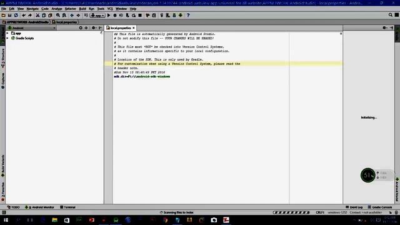The height and width of the screenshot is (225, 400).
Task: Open the File menu
Action: click(x=4, y=9)
